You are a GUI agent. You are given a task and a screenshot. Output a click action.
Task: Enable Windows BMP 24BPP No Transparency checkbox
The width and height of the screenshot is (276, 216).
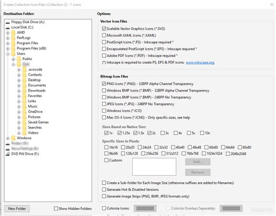click(104, 97)
